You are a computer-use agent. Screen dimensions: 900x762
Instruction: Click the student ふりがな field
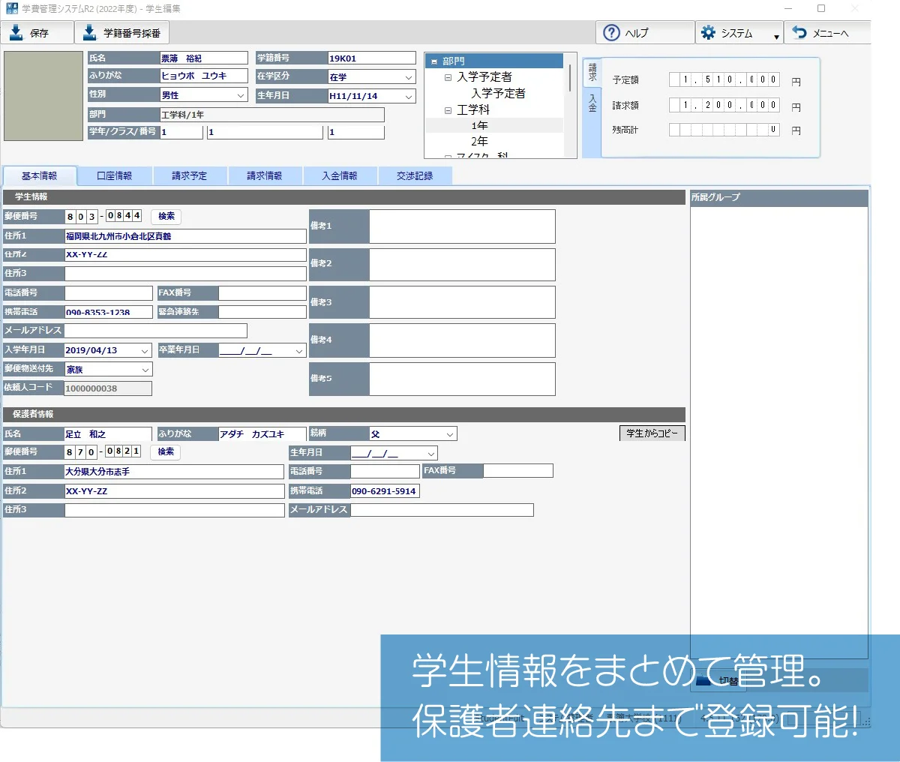coord(204,76)
